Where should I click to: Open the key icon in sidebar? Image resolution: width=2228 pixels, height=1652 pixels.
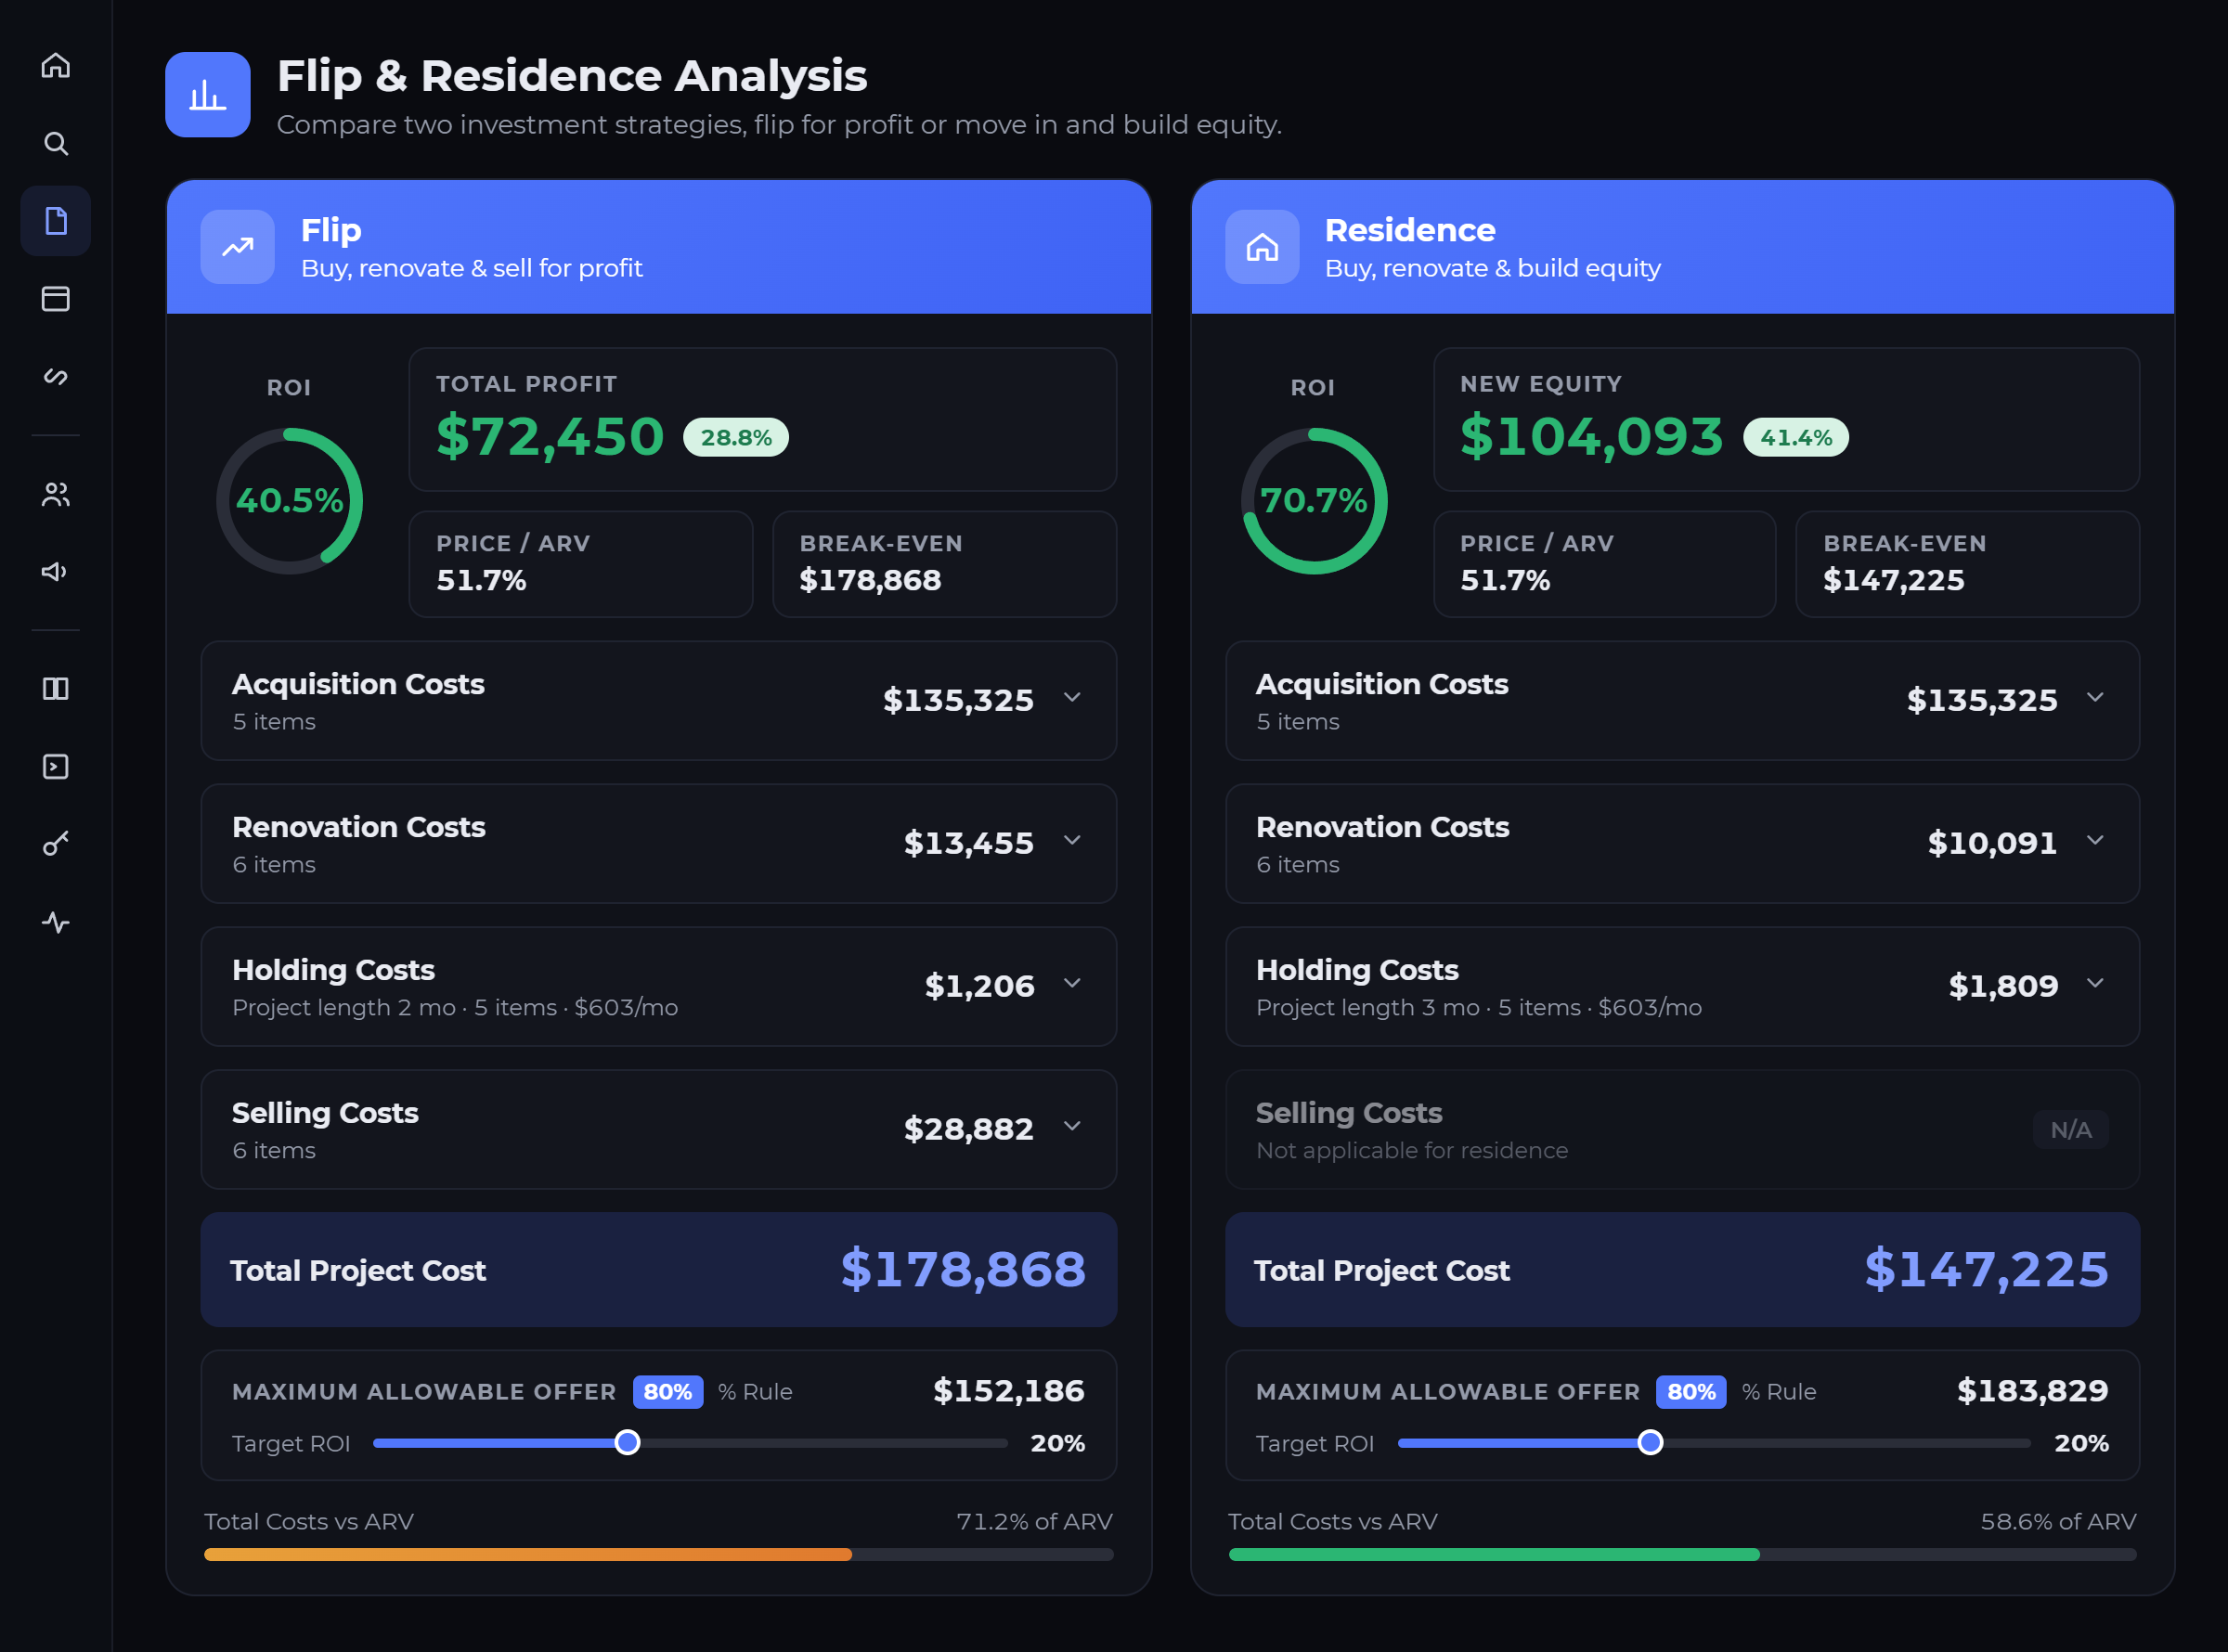point(56,844)
